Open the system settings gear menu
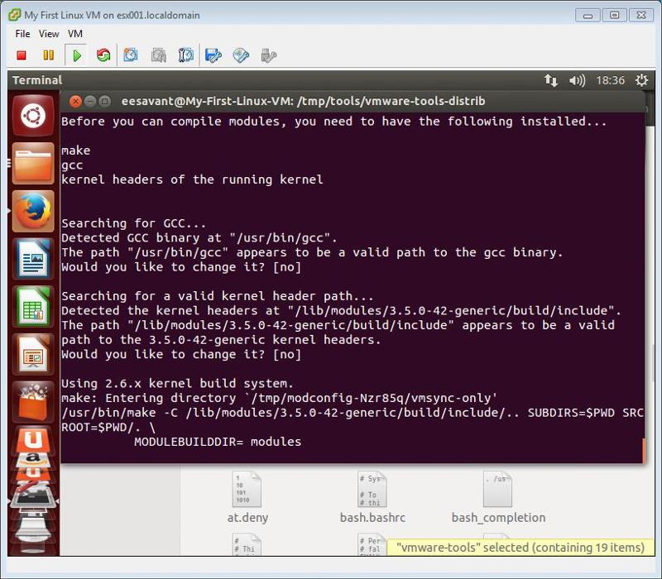The image size is (662, 579). pos(642,80)
